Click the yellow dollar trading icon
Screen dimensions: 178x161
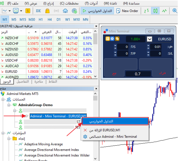click(x=28, y=11)
